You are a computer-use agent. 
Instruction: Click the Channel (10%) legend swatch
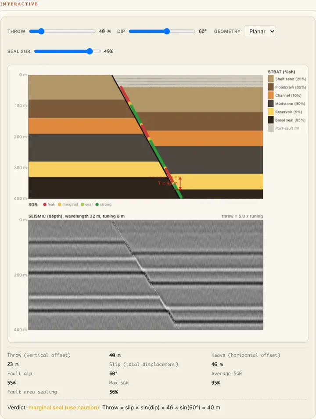[271, 95]
